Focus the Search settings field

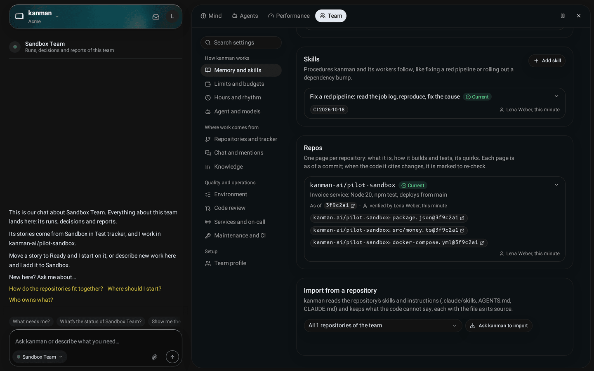point(241,42)
